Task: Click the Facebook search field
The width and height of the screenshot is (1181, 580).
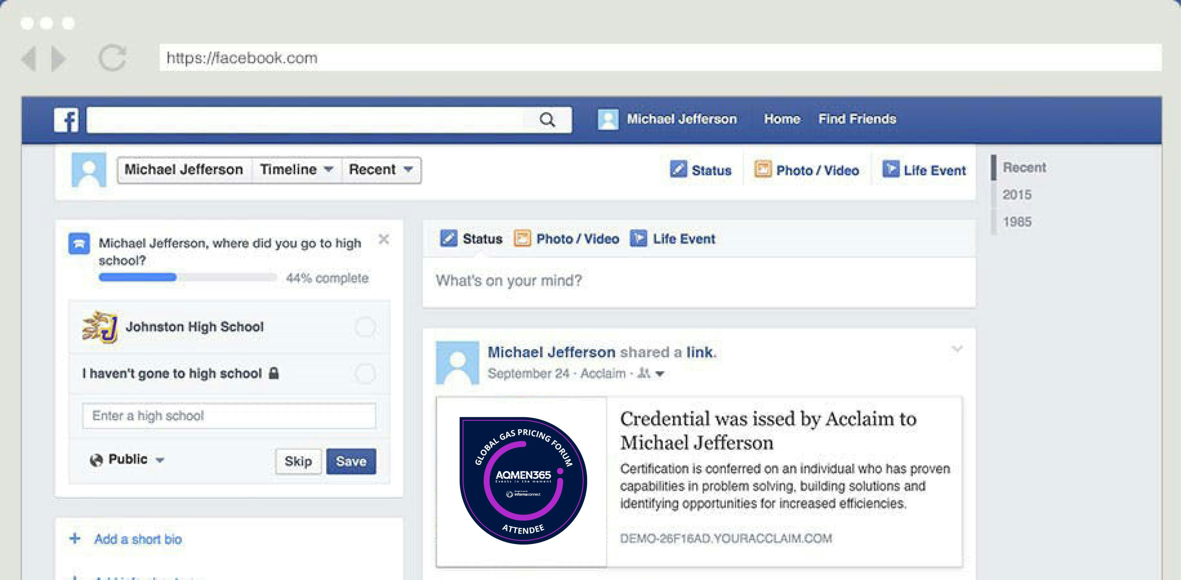Action: [329, 120]
